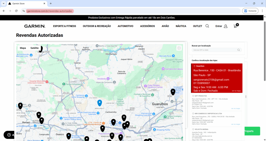This screenshot has width=266, height=141.
Task: Open Outdoor & Recreação menu
Action: [97, 26]
